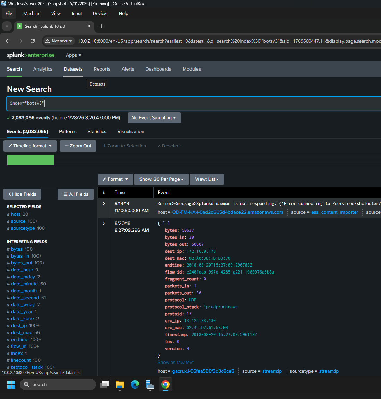Click the Task View taskbar icon
Image resolution: width=381 pixels, height=399 pixels.
click(104, 384)
